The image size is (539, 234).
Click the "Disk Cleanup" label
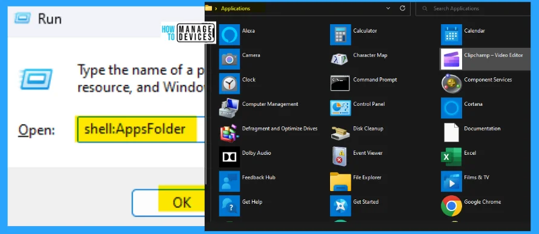(x=368, y=128)
